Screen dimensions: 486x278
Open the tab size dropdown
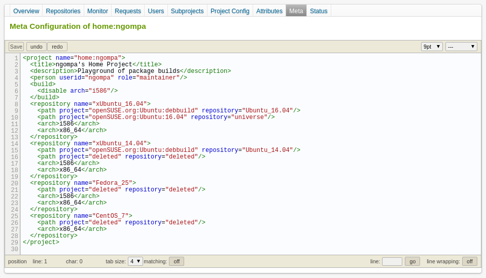pos(135,261)
